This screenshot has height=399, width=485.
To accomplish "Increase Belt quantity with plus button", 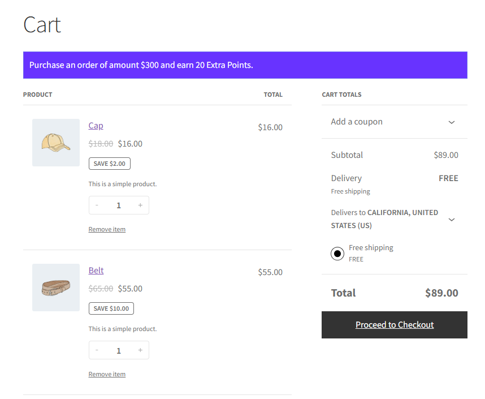I will [140, 350].
